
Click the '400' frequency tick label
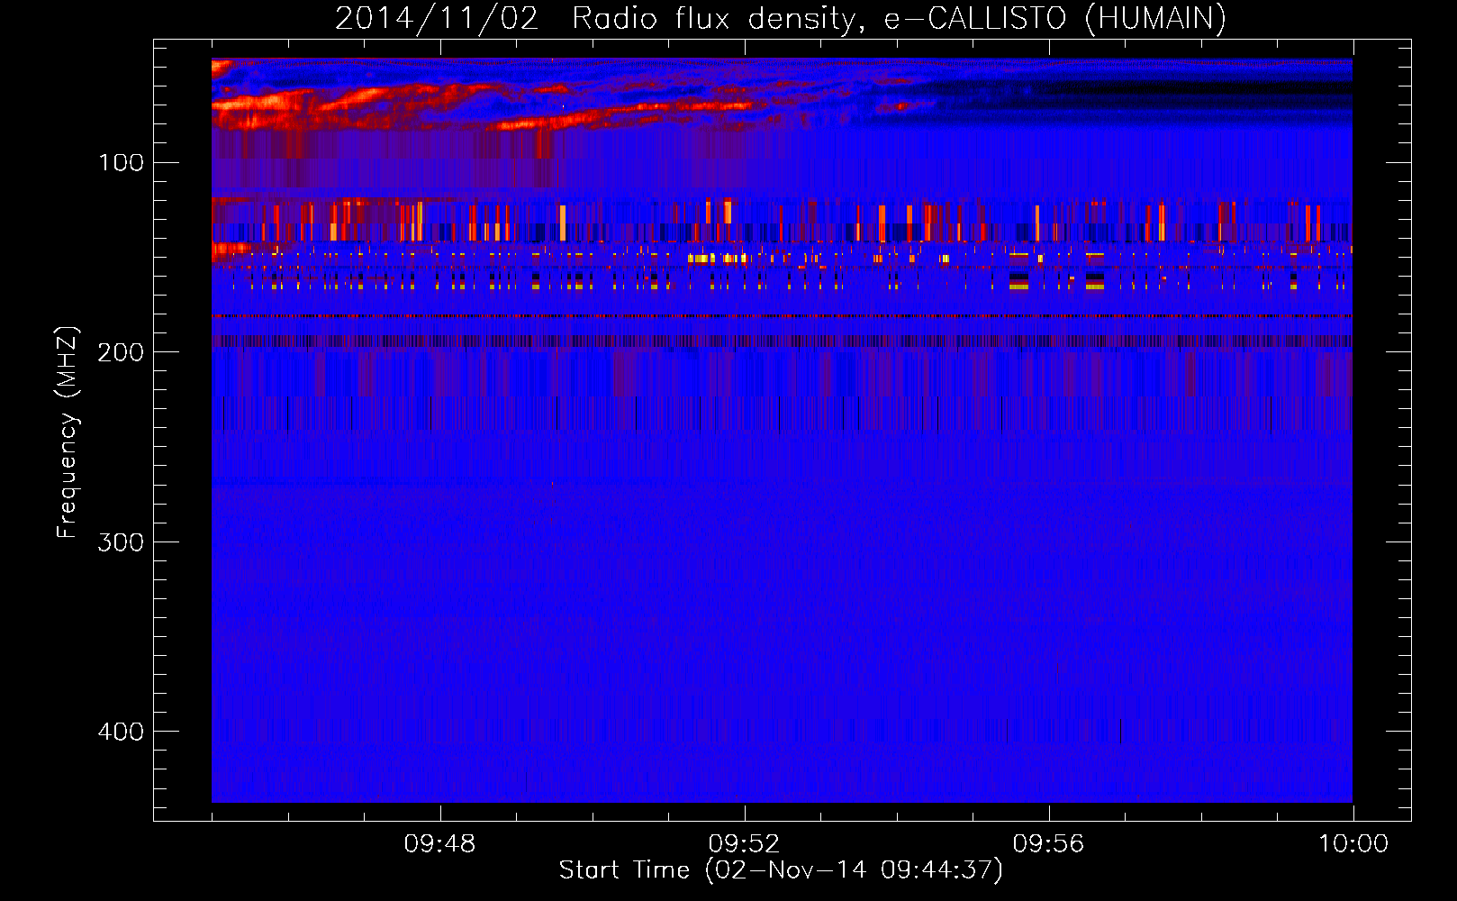pyautogui.click(x=121, y=732)
